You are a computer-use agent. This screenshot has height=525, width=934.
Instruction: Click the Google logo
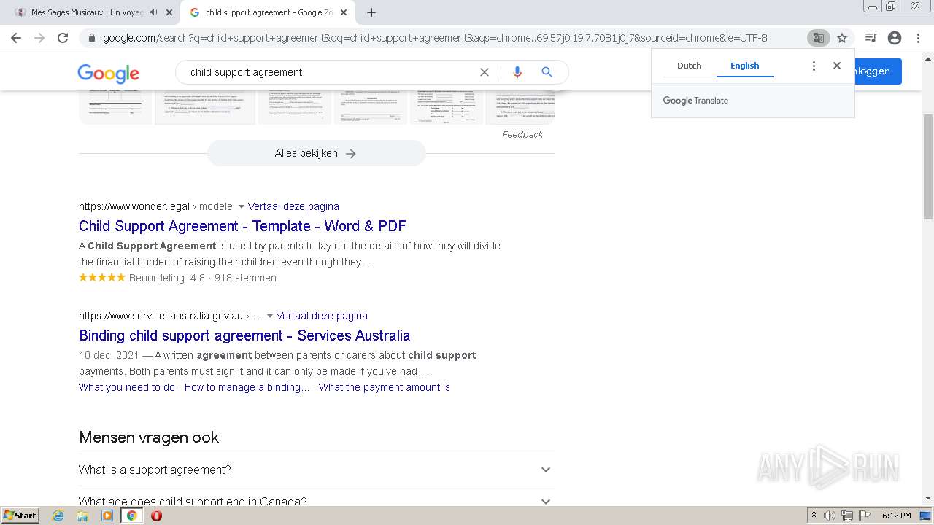(x=108, y=73)
